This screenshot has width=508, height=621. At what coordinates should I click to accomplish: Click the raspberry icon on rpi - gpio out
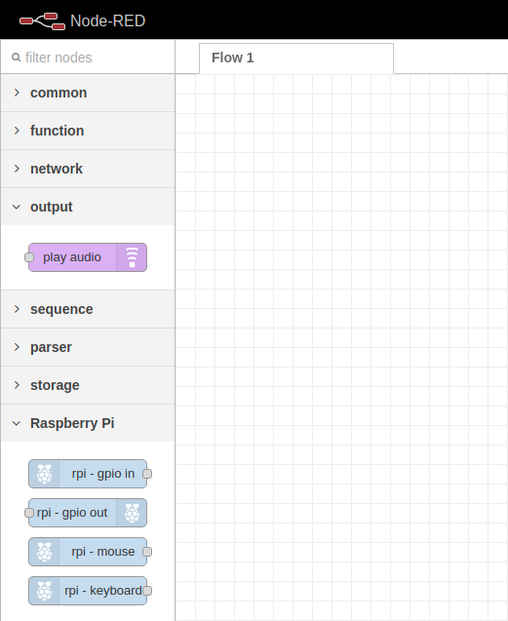point(132,513)
